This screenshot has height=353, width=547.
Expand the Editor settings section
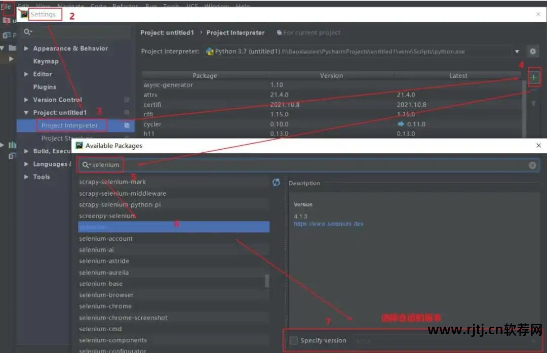(26, 74)
